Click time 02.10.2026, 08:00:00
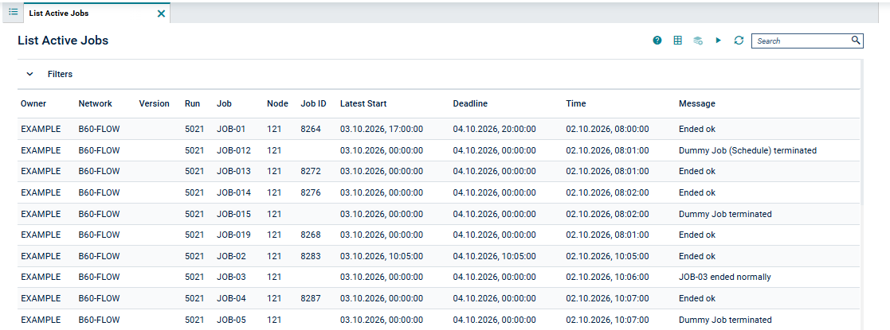Image resolution: width=890 pixels, height=330 pixels. tap(607, 129)
